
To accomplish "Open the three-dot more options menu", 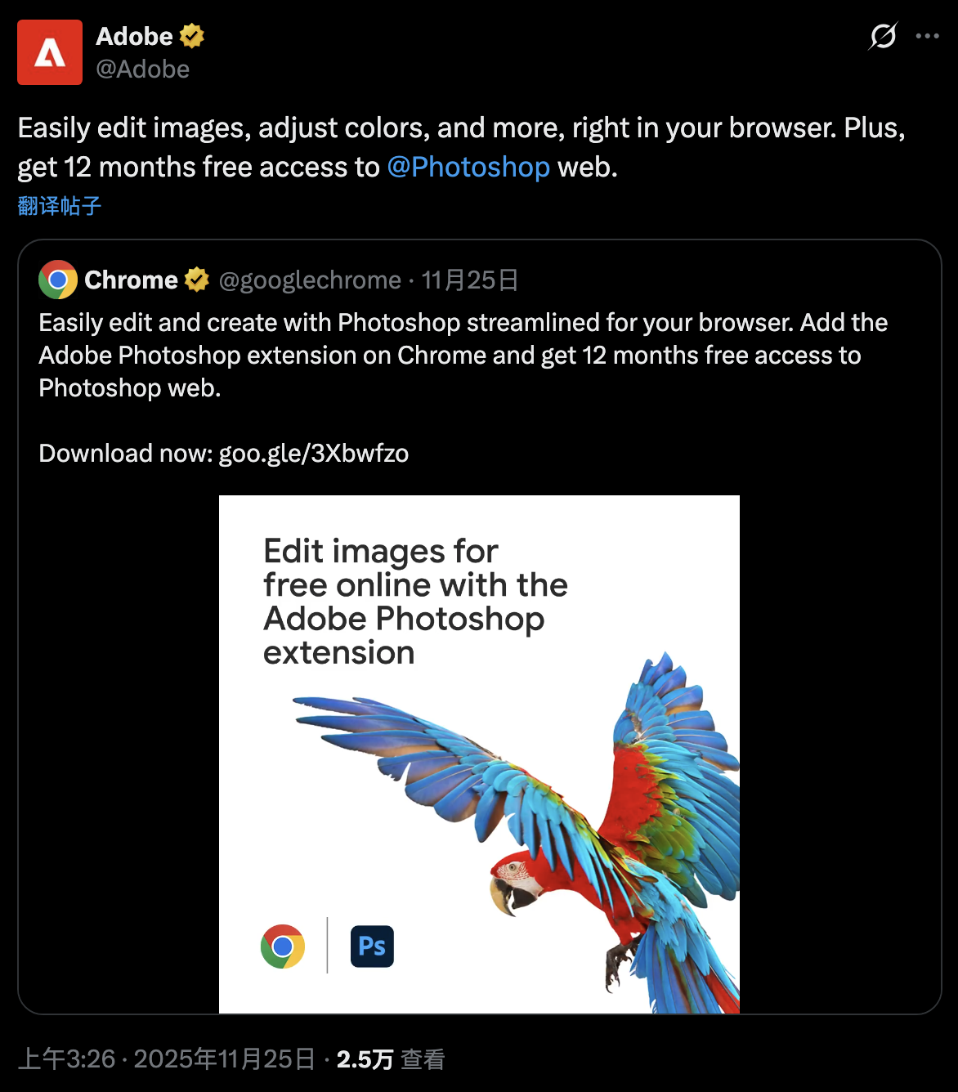I will point(927,36).
